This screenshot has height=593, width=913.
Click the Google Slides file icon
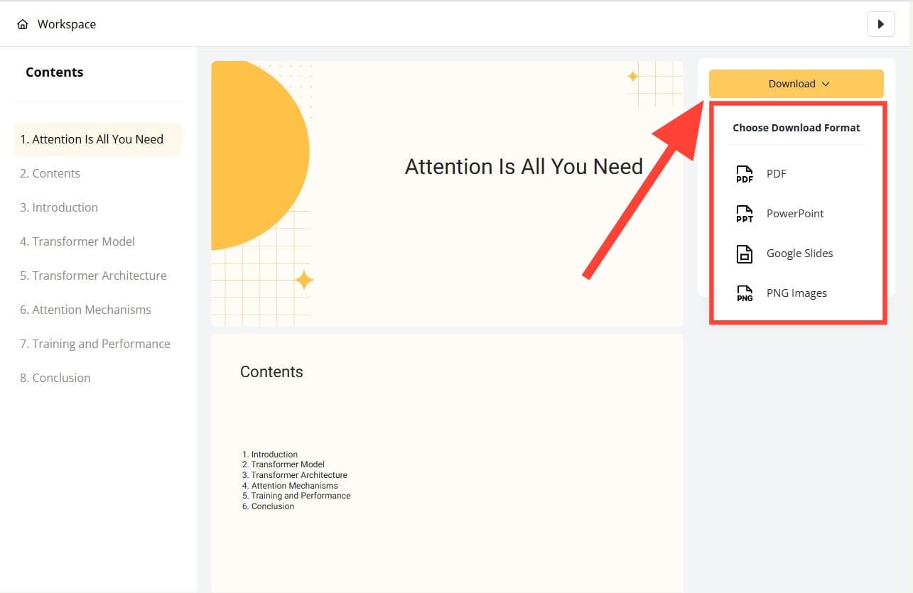tap(745, 254)
